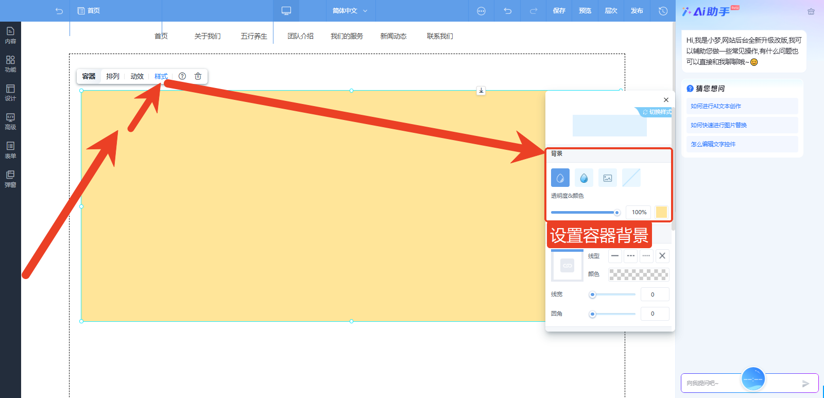Viewport: 824px width, 398px height.
Task: Select the desktop view monitor icon
Action: pos(286,11)
